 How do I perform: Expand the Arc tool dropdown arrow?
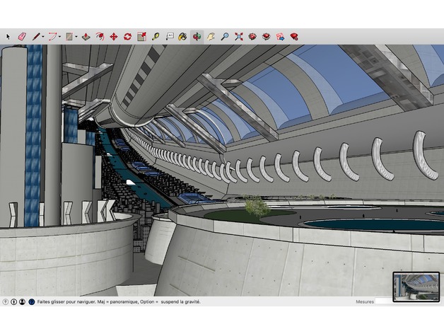(60, 37)
